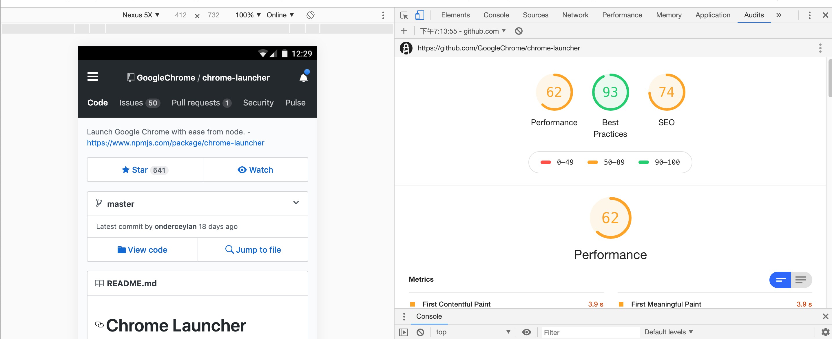Open the Security tab
This screenshot has width=832, height=339.
click(x=258, y=103)
